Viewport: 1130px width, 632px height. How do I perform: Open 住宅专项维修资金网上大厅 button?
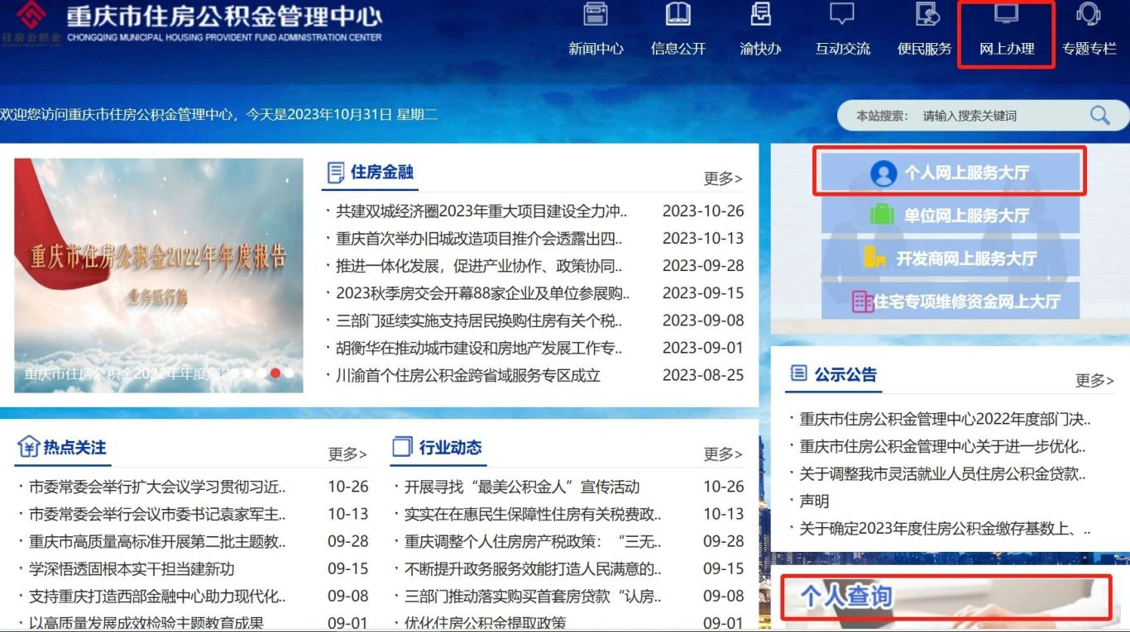click(950, 301)
